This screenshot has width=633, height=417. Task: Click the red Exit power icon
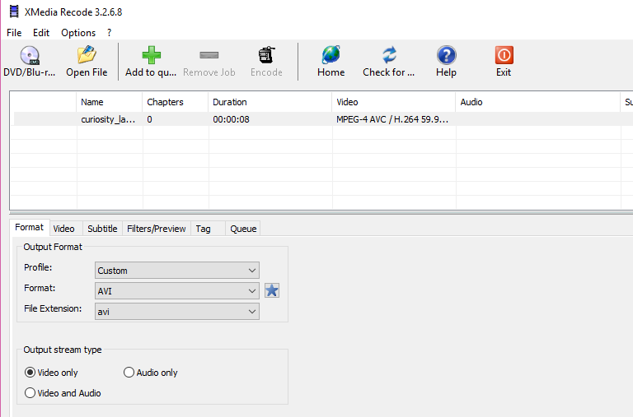pyautogui.click(x=504, y=56)
